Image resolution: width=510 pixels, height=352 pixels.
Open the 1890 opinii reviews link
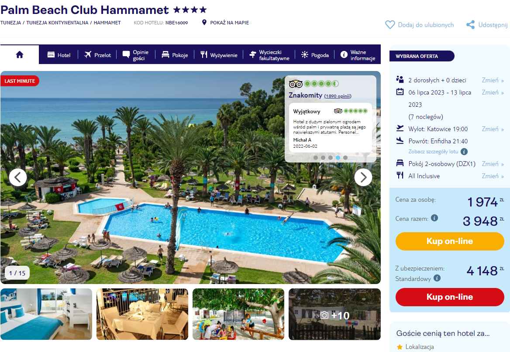click(x=338, y=96)
